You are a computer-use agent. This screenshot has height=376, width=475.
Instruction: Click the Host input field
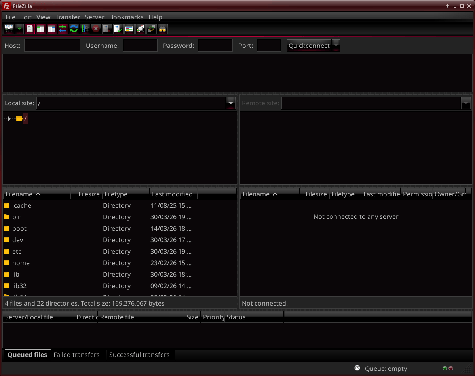coord(52,46)
